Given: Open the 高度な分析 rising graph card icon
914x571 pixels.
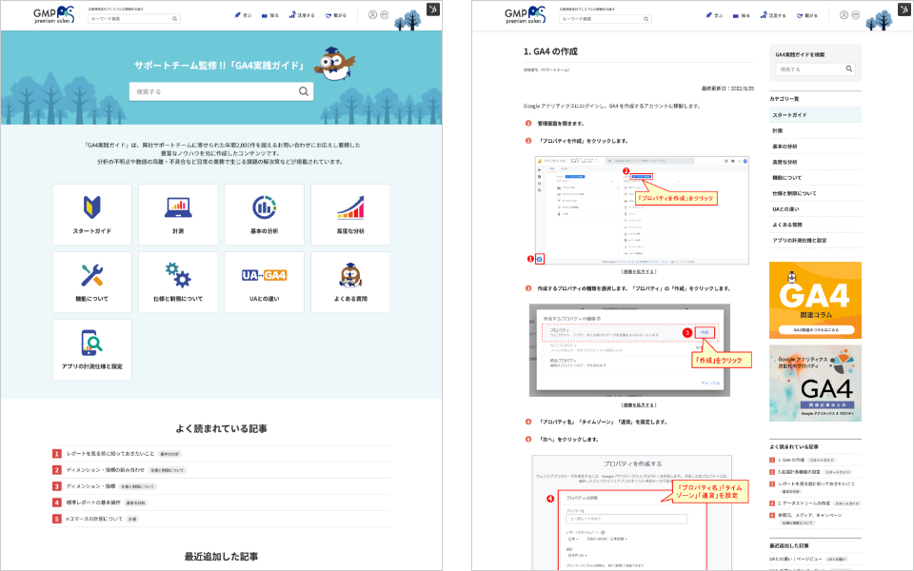Looking at the screenshot, I should pos(349,207).
